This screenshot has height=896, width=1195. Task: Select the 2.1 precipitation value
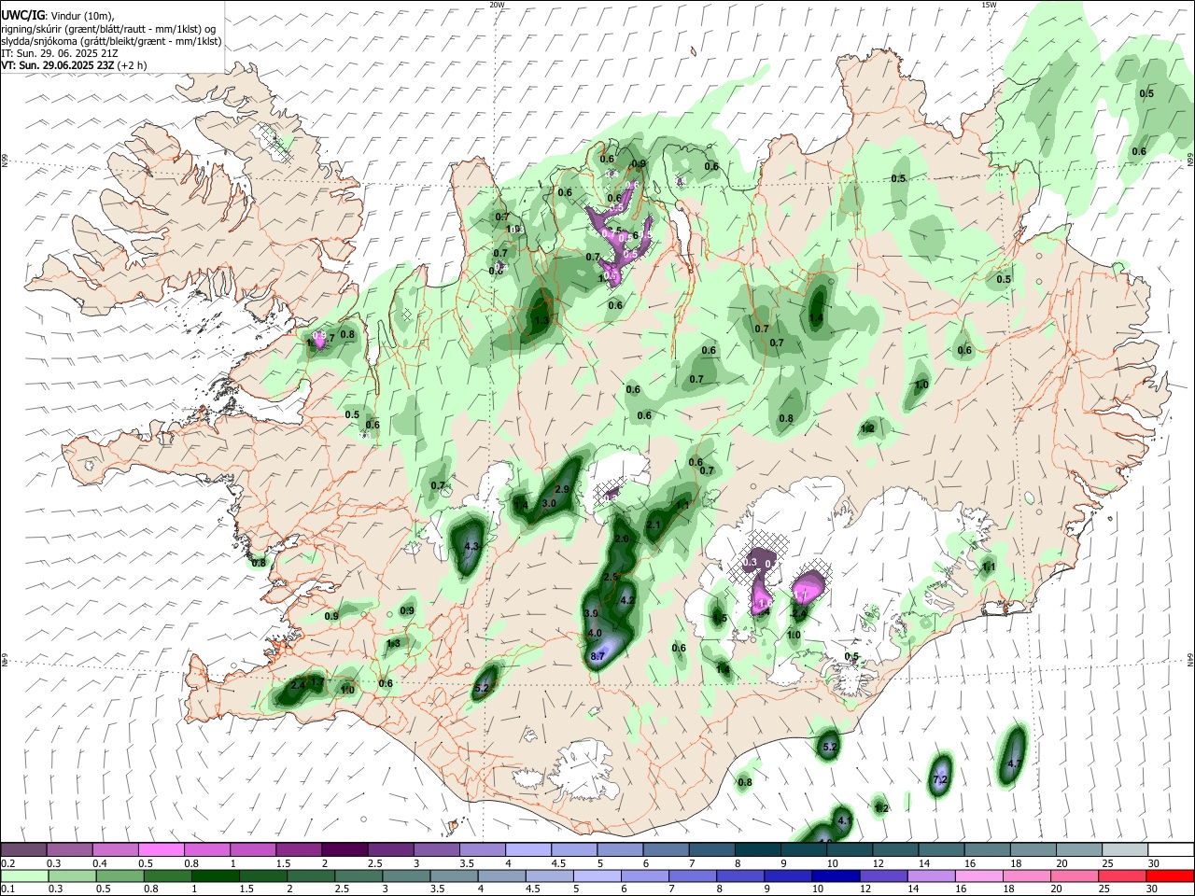654,525
